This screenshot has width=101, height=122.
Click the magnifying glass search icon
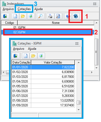pos(41,16)
